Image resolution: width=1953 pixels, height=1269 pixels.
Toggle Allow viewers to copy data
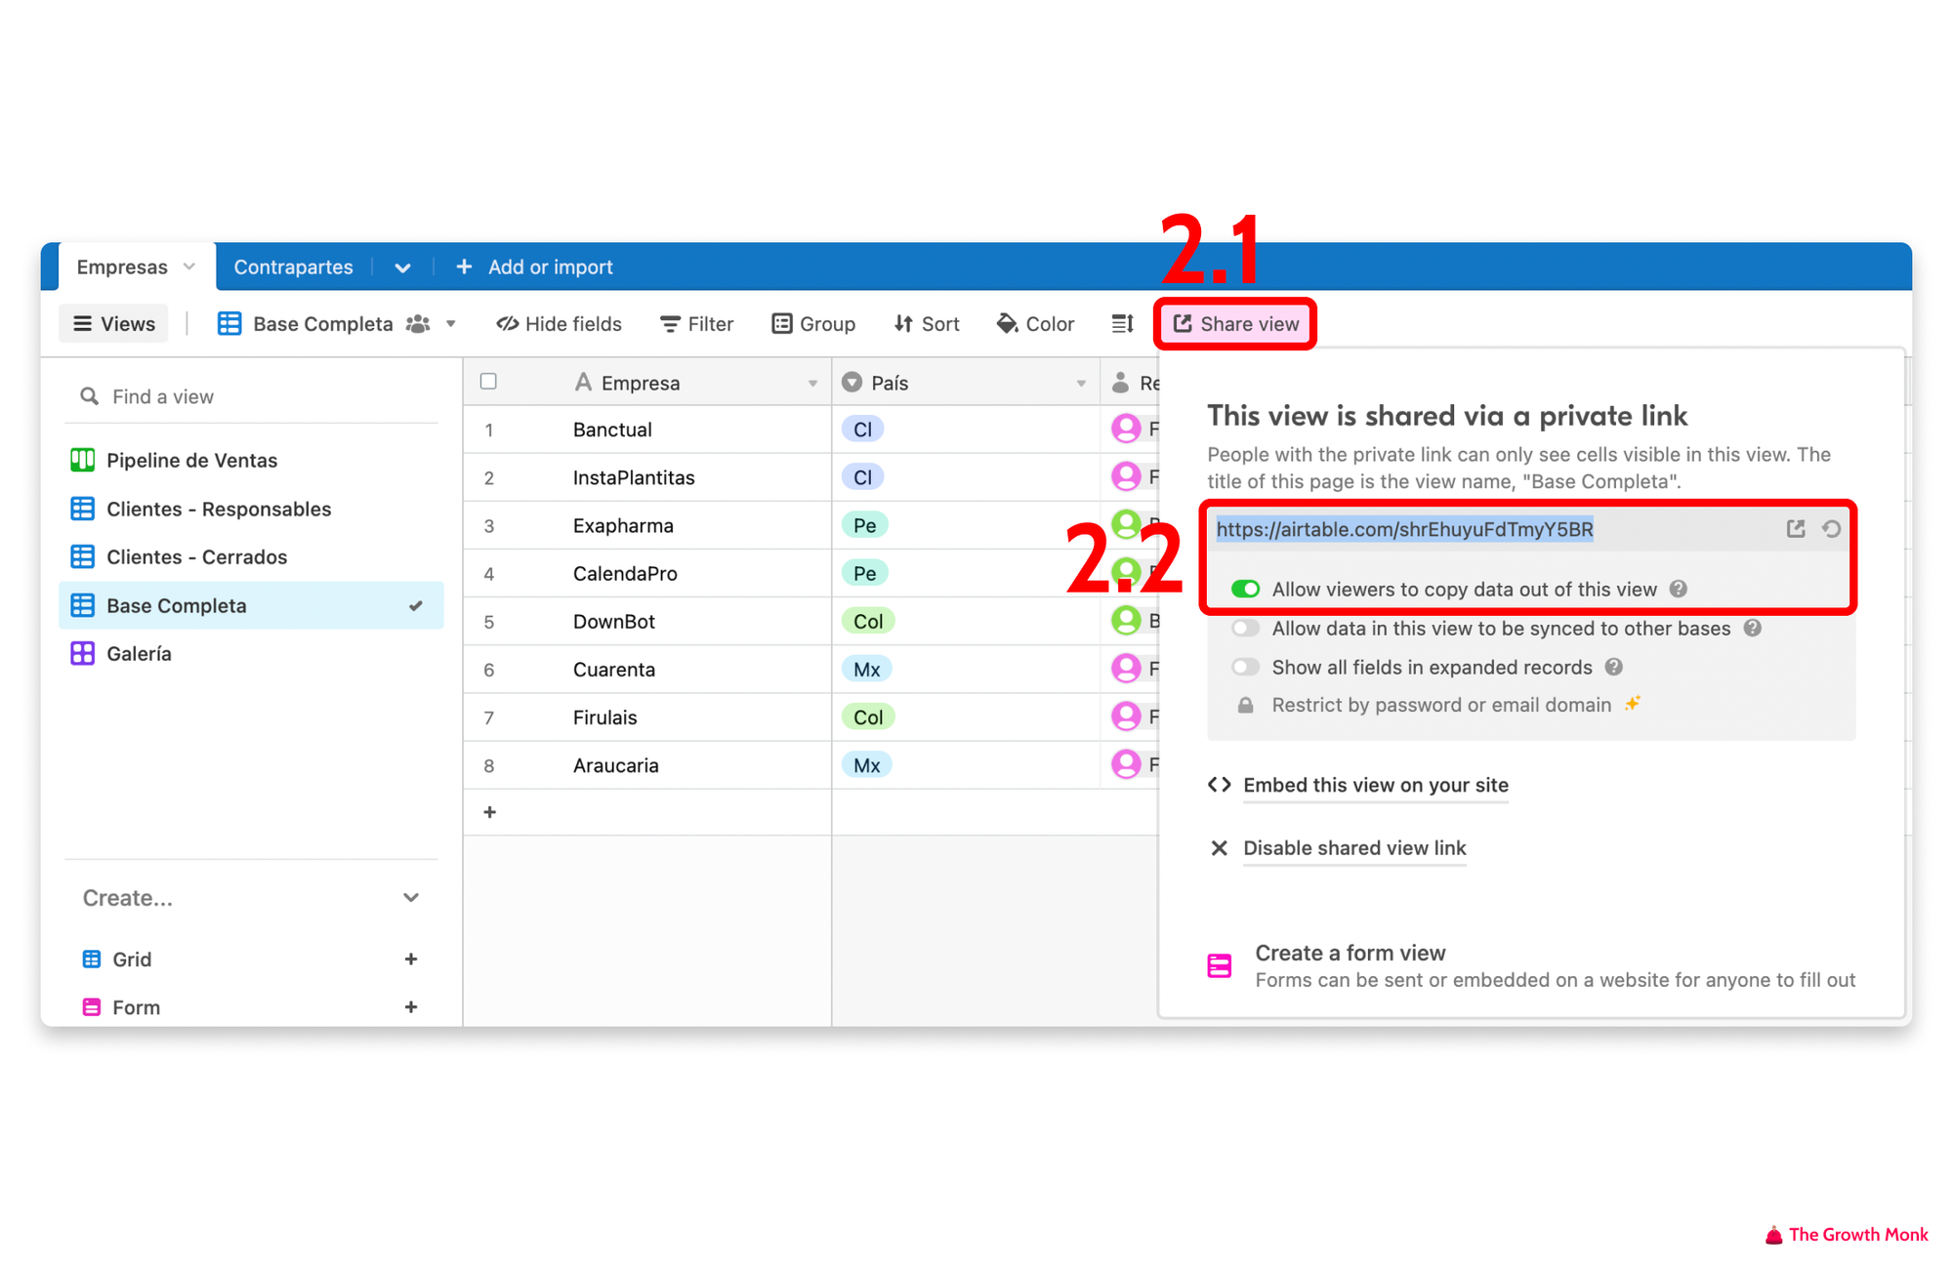pos(1243,588)
